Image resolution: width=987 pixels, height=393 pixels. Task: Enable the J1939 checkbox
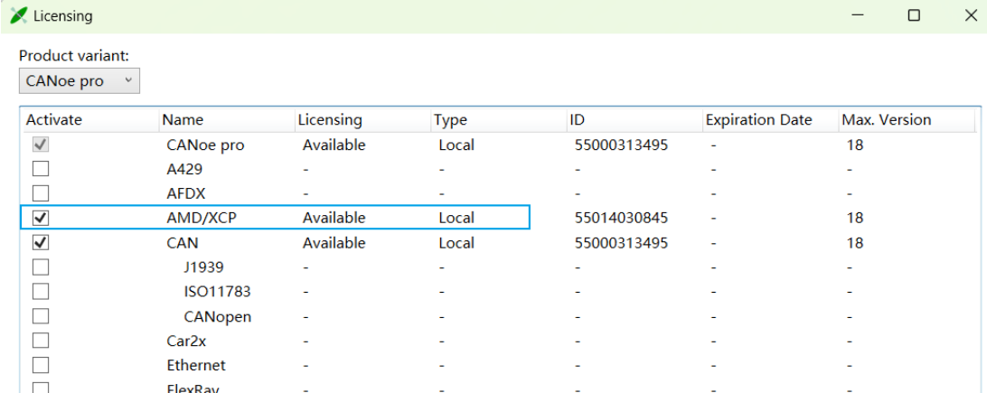(x=41, y=267)
